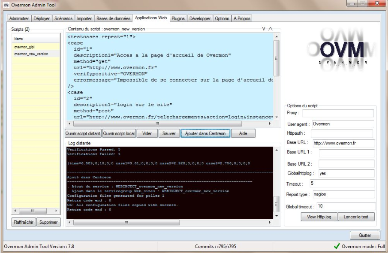Open View Http.log

coord(319,217)
